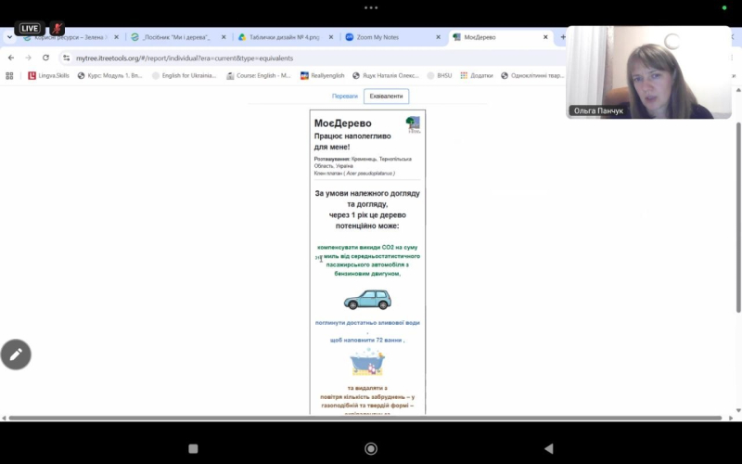Open a new browser tab
The height and width of the screenshot is (464, 742).
563,37
